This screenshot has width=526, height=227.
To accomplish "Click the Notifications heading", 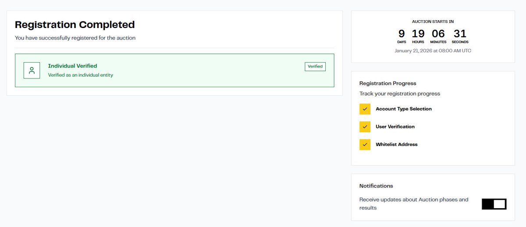I will [376, 186].
